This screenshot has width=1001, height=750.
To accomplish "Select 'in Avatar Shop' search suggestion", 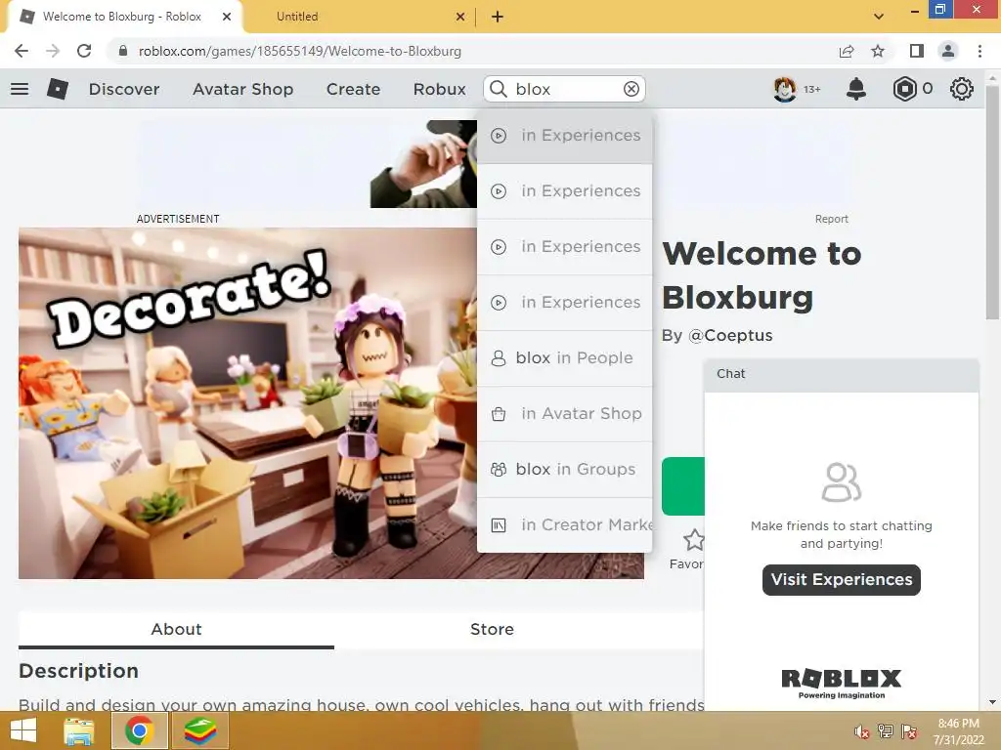I will (x=565, y=413).
